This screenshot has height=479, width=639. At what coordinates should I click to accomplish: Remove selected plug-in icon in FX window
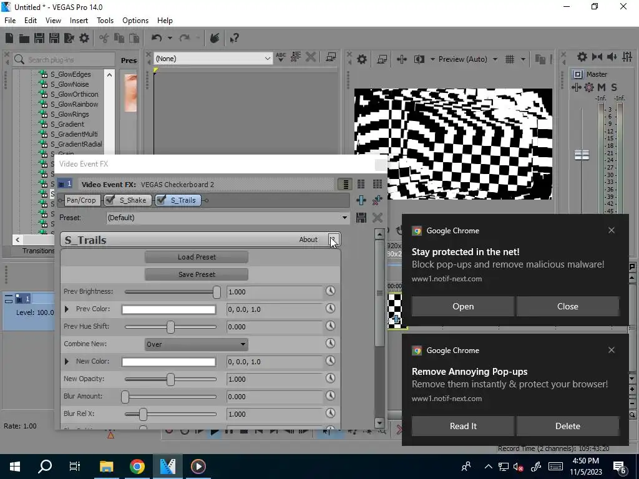(378, 200)
